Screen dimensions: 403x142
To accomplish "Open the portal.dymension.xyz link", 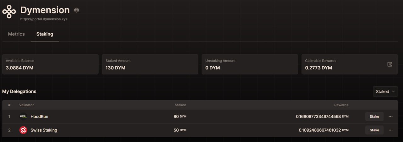I will tap(44, 19).
